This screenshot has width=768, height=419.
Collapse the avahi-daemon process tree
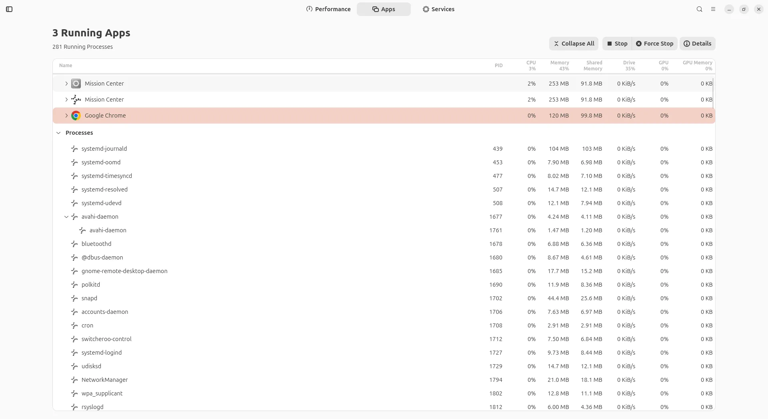[66, 217]
